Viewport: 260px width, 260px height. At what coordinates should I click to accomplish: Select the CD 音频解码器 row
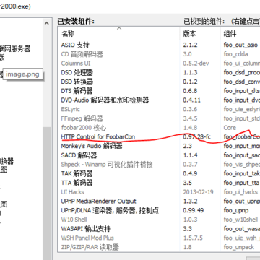(x=159, y=54)
